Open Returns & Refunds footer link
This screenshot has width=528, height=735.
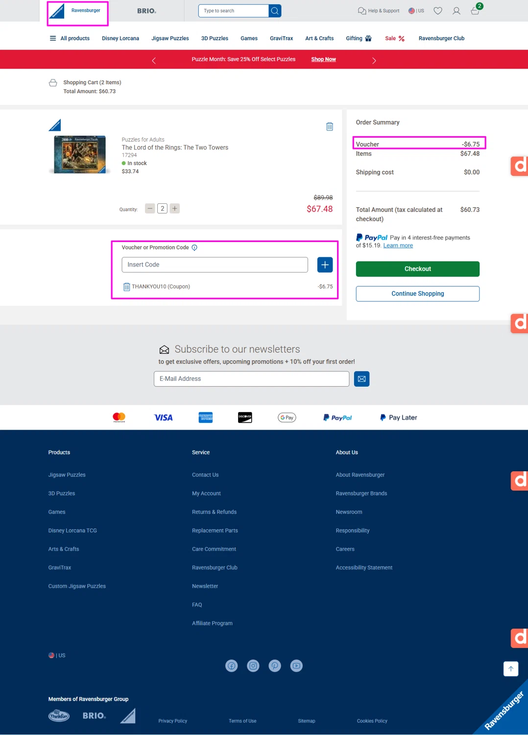click(214, 512)
